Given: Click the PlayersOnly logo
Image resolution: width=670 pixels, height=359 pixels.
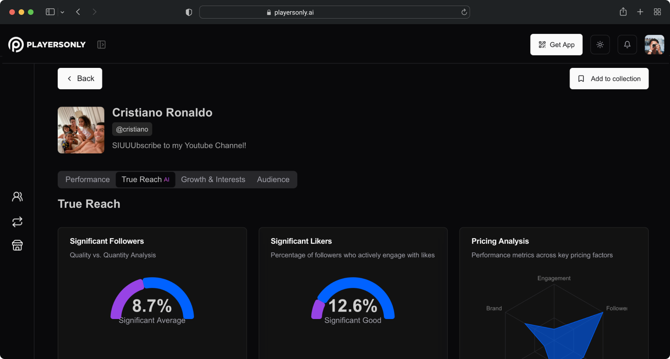Looking at the screenshot, I should [x=47, y=45].
